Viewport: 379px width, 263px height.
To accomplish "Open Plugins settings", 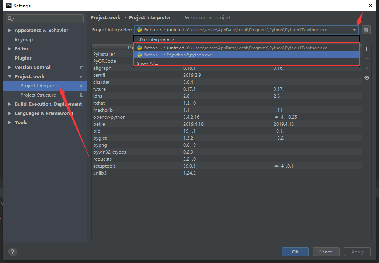I will click(x=23, y=58).
